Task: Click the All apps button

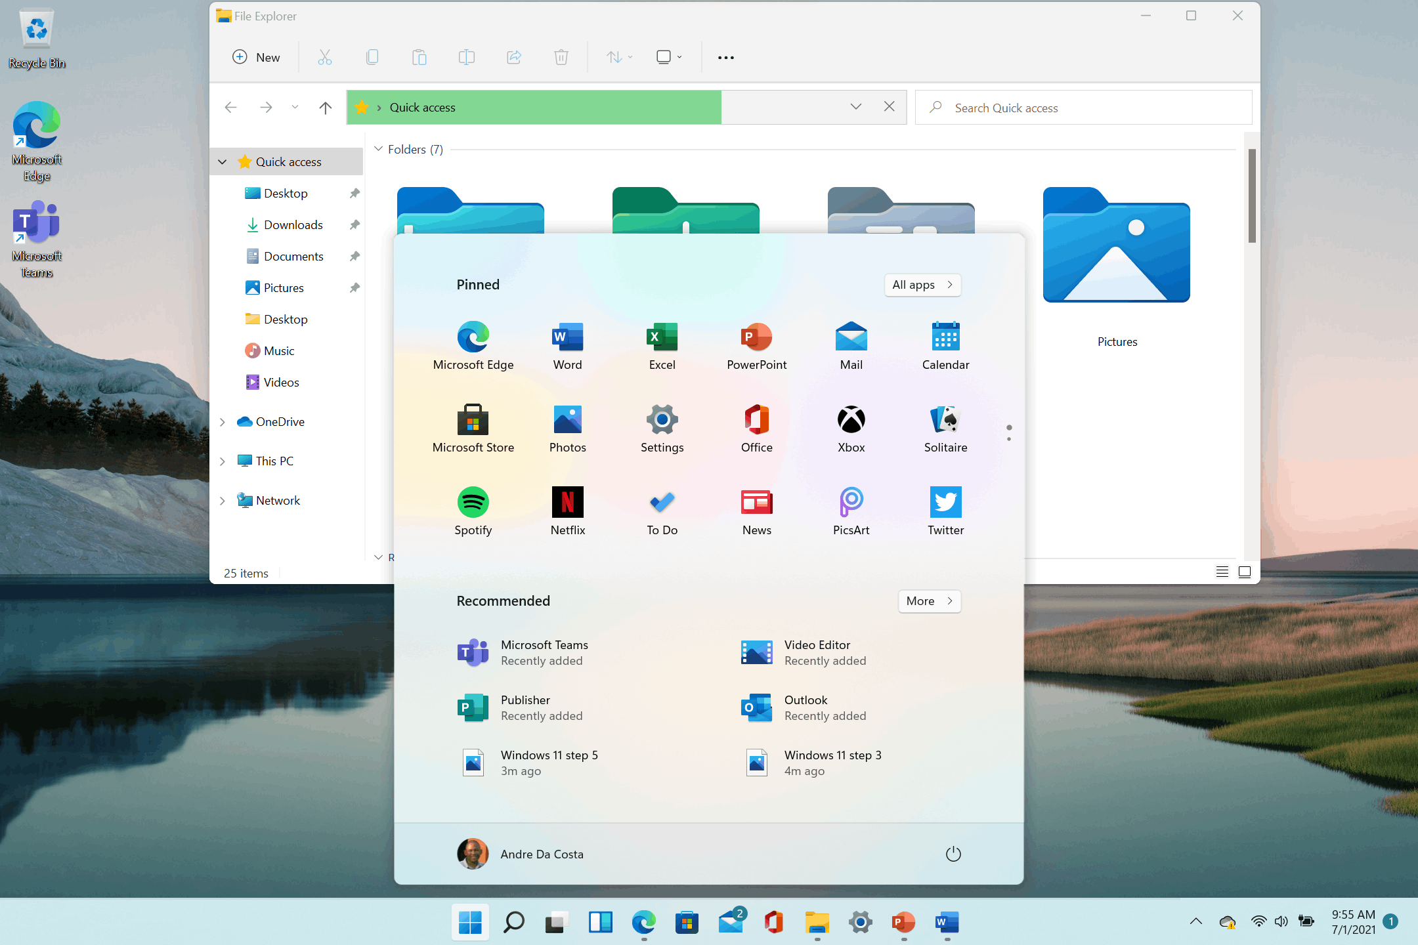Action: click(x=922, y=285)
